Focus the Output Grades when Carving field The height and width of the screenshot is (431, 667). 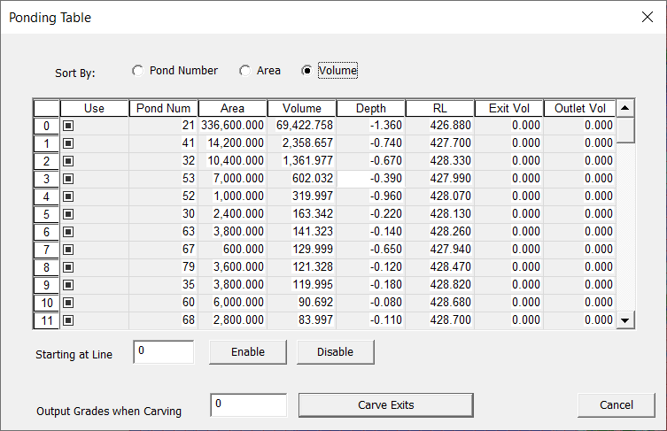click(248, 405)
